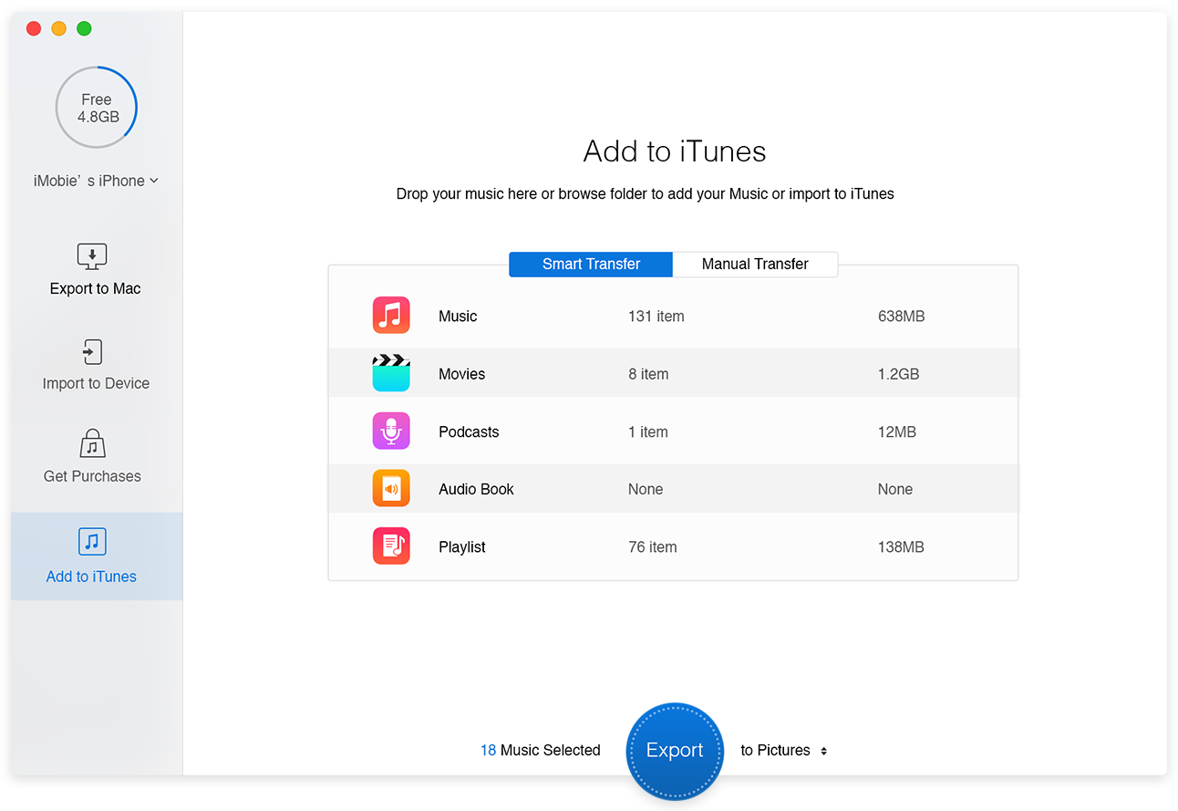Open the Get Purchases label
1178x811 pixels.
point(92,476)
